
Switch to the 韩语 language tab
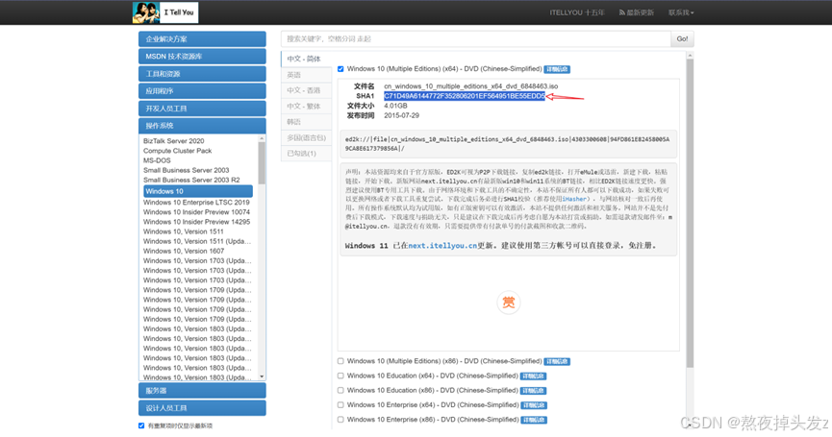click(306, 122)
